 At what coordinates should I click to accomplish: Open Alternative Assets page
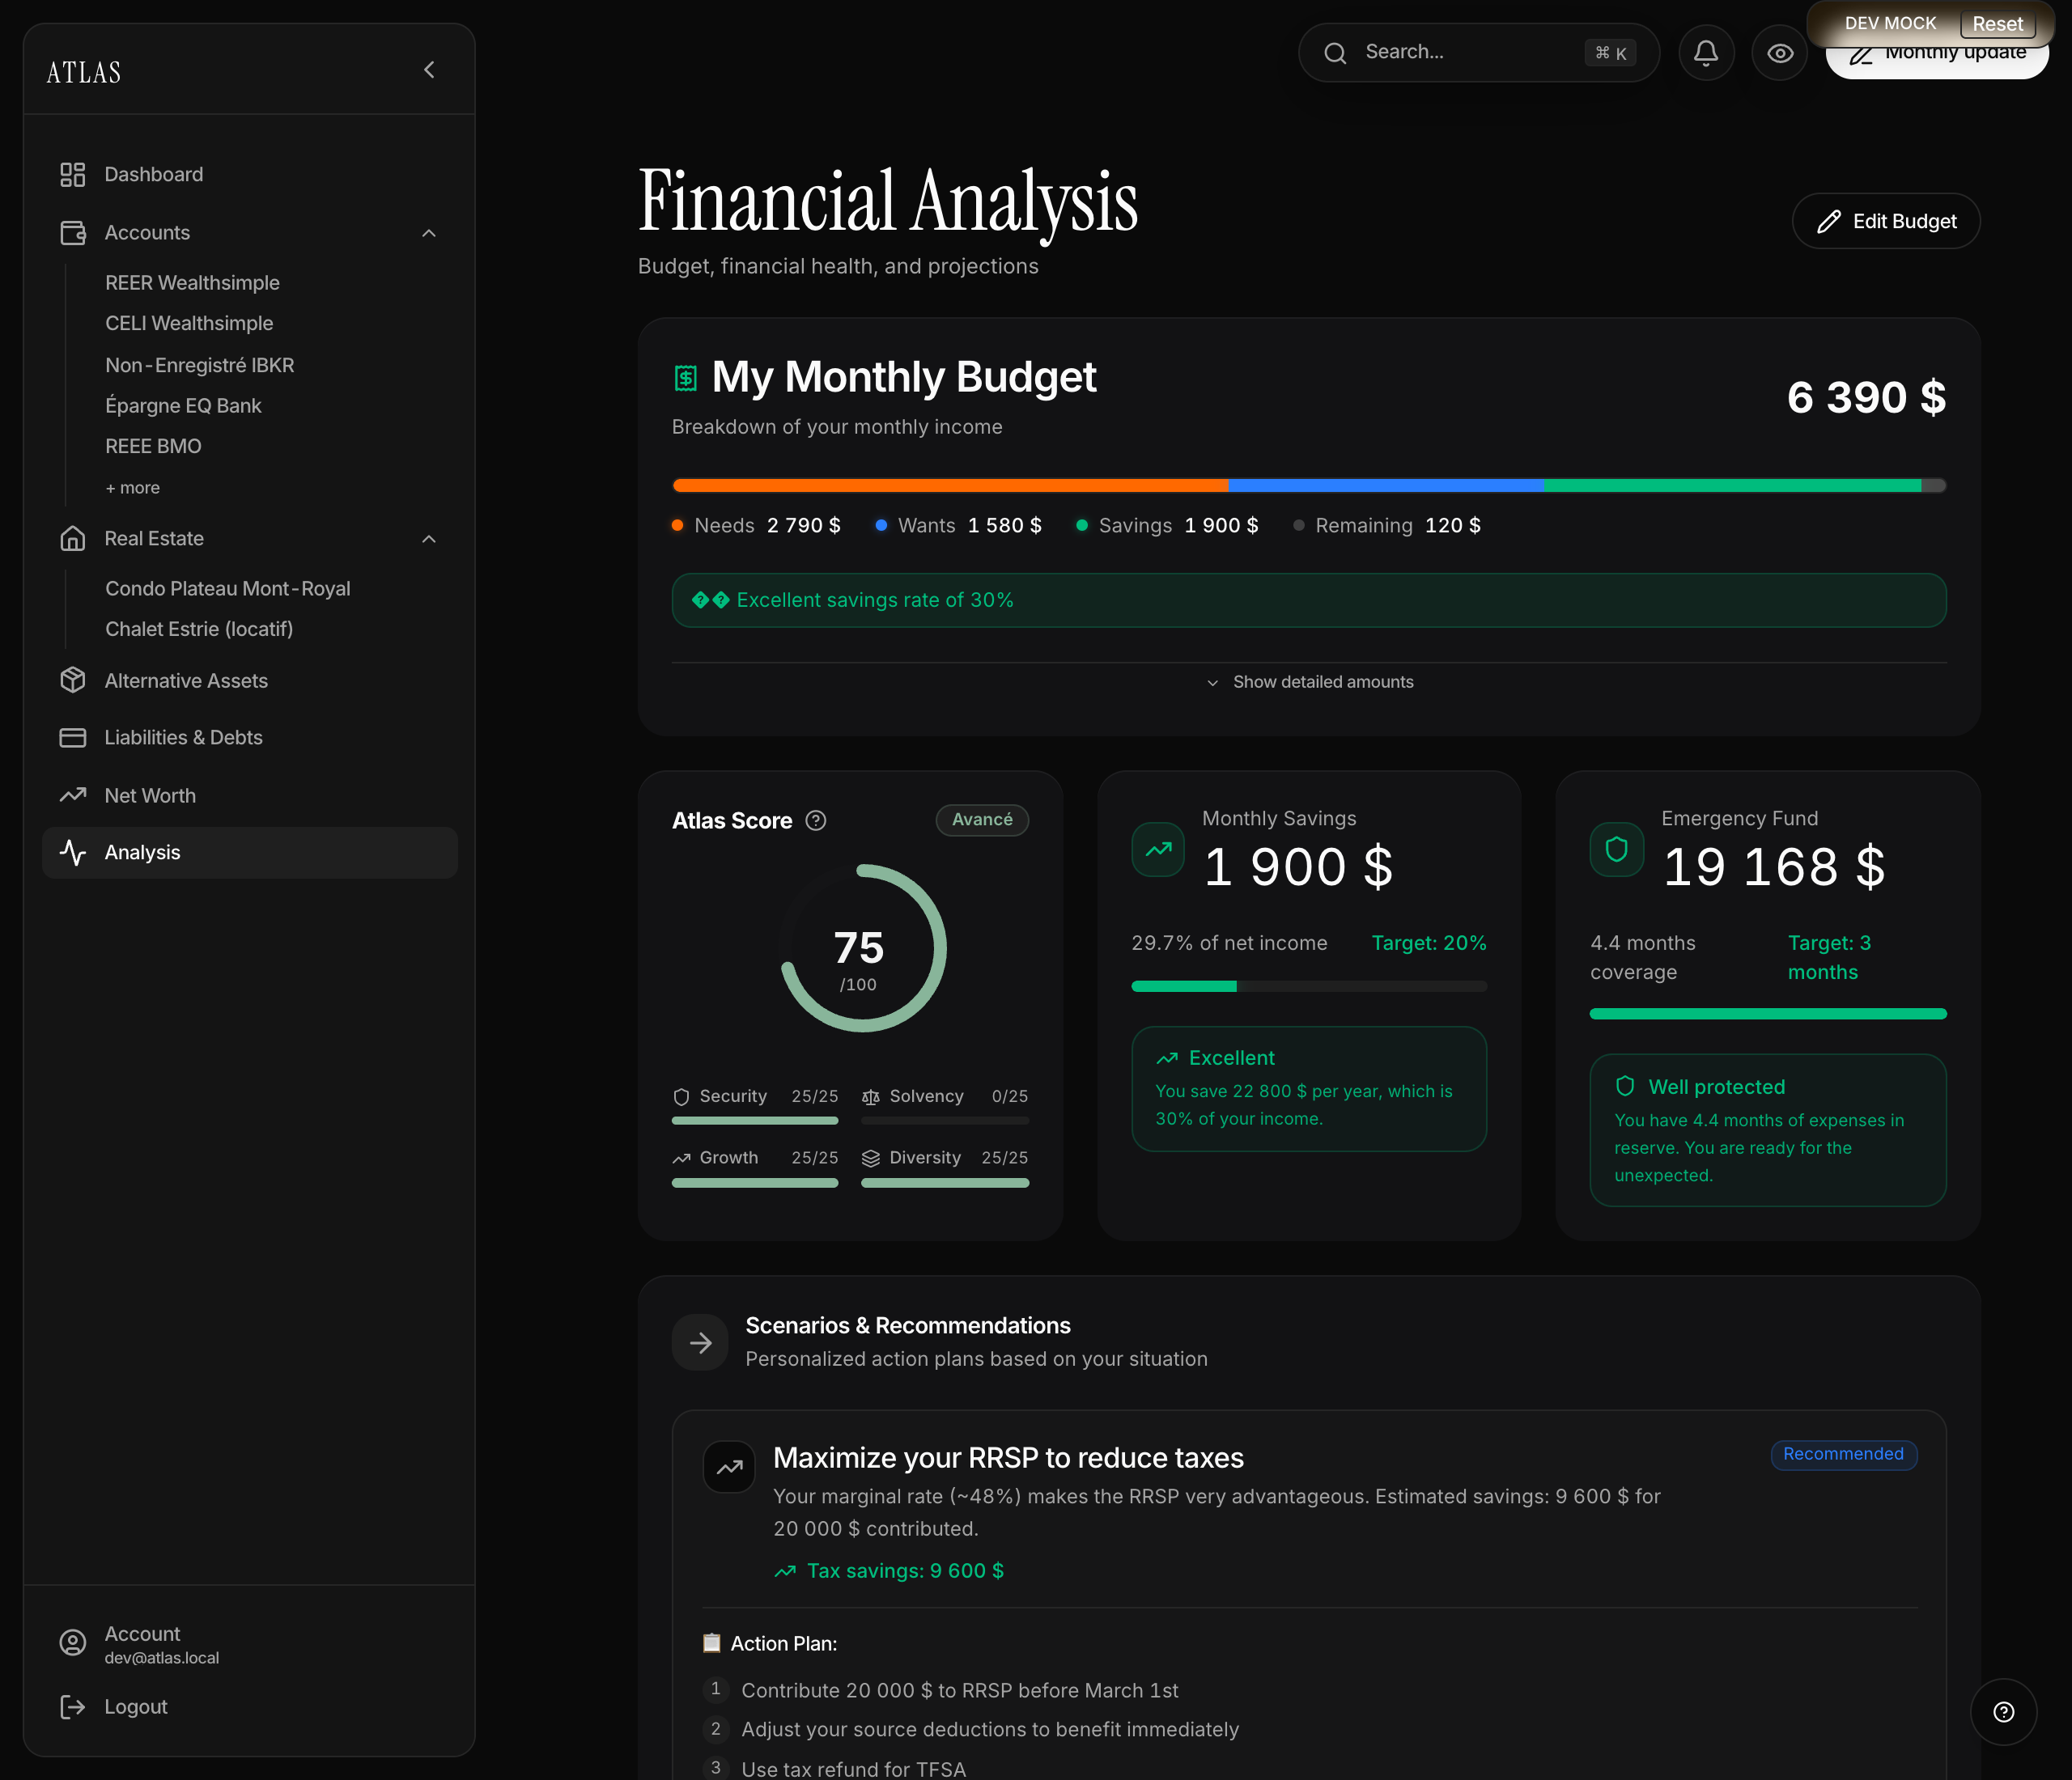click(x=250, y=680)
